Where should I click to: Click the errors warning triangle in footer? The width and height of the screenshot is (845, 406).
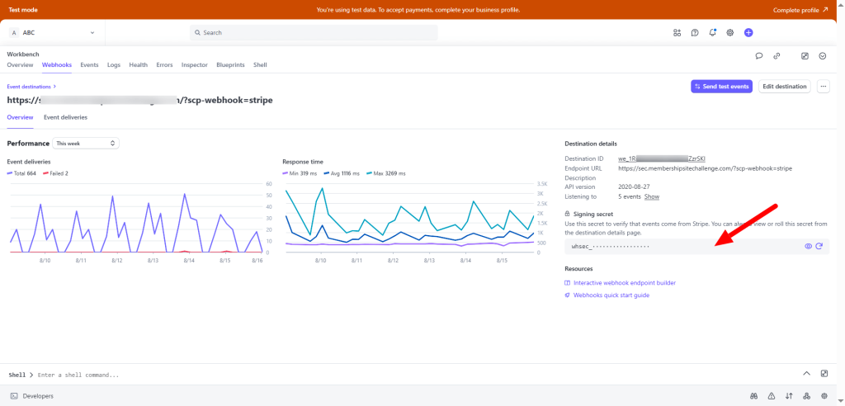click(772, 396)
